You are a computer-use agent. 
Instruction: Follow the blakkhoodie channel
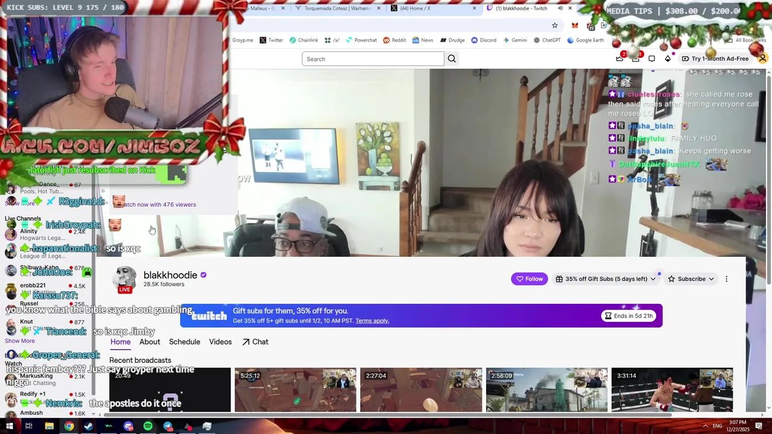click(530, 279)
